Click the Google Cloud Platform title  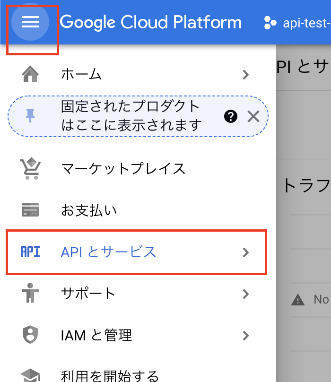[151, 22]
